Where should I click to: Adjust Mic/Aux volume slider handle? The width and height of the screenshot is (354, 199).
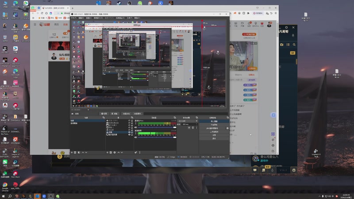pyautogui.click(x=175, y=127)
